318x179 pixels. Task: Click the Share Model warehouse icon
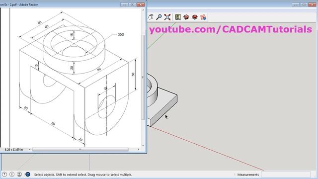click(x=195, y=17)
